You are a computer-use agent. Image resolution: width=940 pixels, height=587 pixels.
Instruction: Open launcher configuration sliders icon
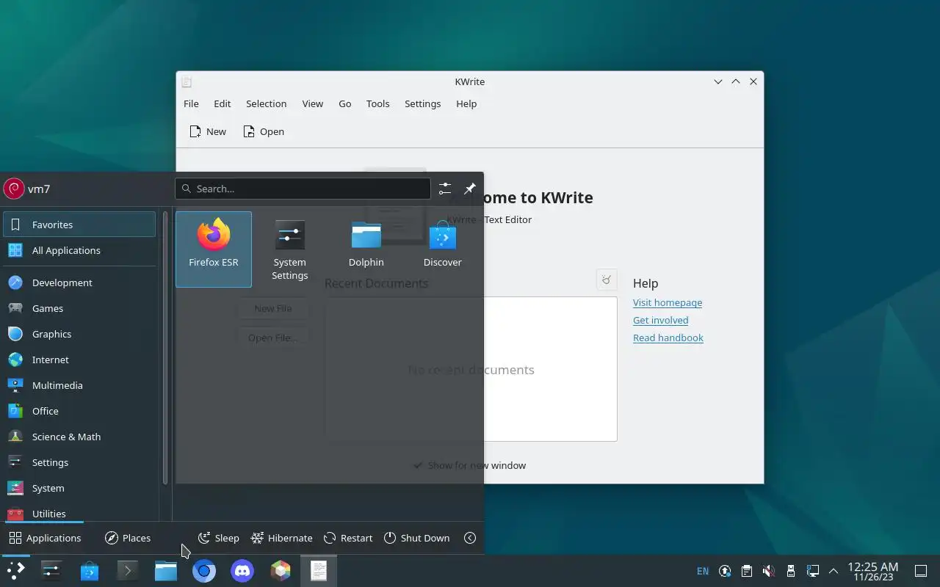pyautogui.click(x=445, y=189)
